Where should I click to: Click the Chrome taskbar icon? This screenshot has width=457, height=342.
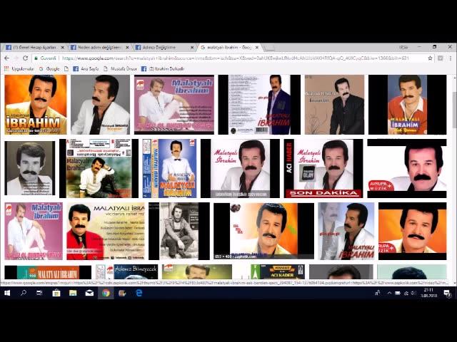(x=106, y=293)
